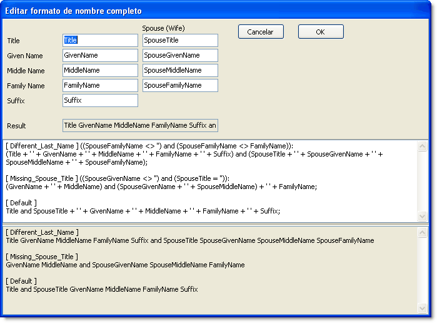Click the 'Suffix' row label
The width and height of the screenshot is (437, 323).
16,101
